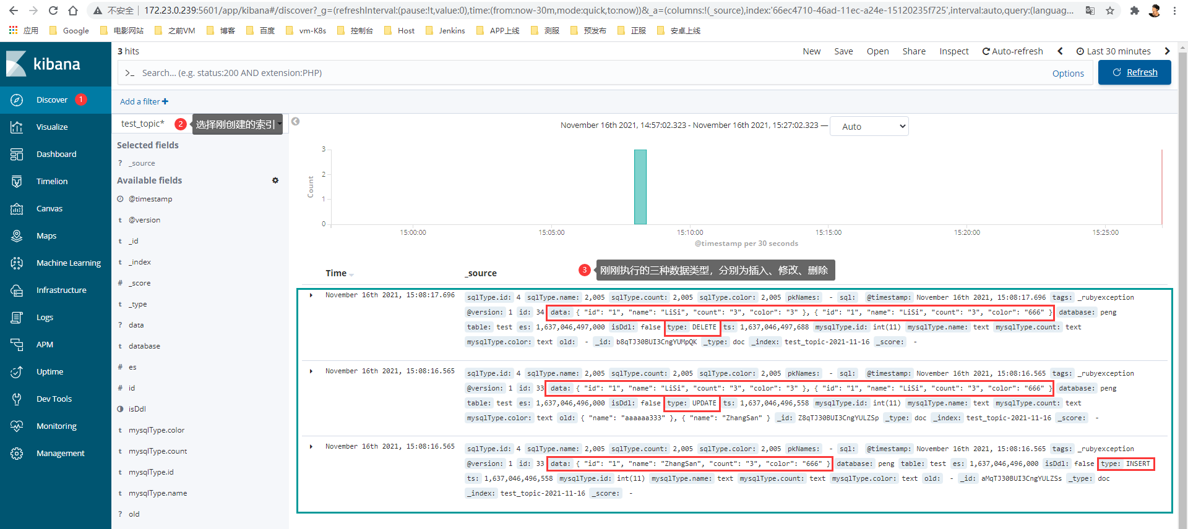Click Auto-refresh in the top menu
1188x529 pixels.
point(1013,51)
